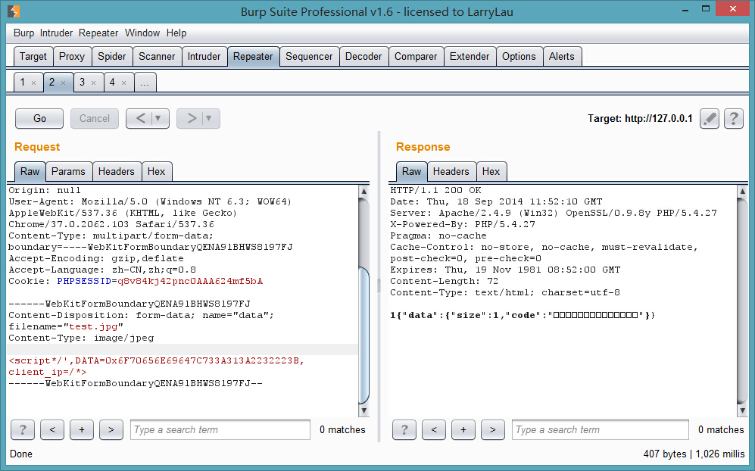
Task: Switch to the Spider tab
Action: pos(112,56)
